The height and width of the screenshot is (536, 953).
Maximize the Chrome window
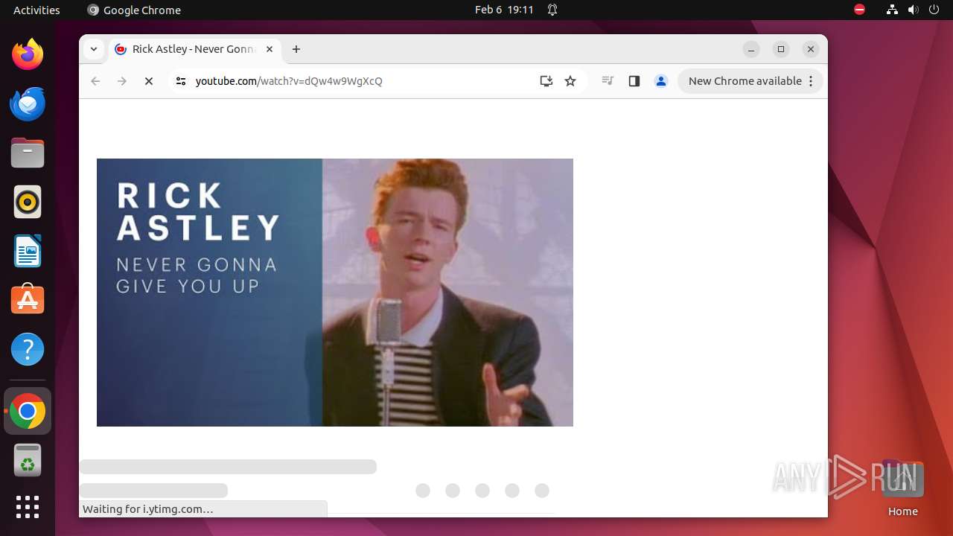[781, 49]
